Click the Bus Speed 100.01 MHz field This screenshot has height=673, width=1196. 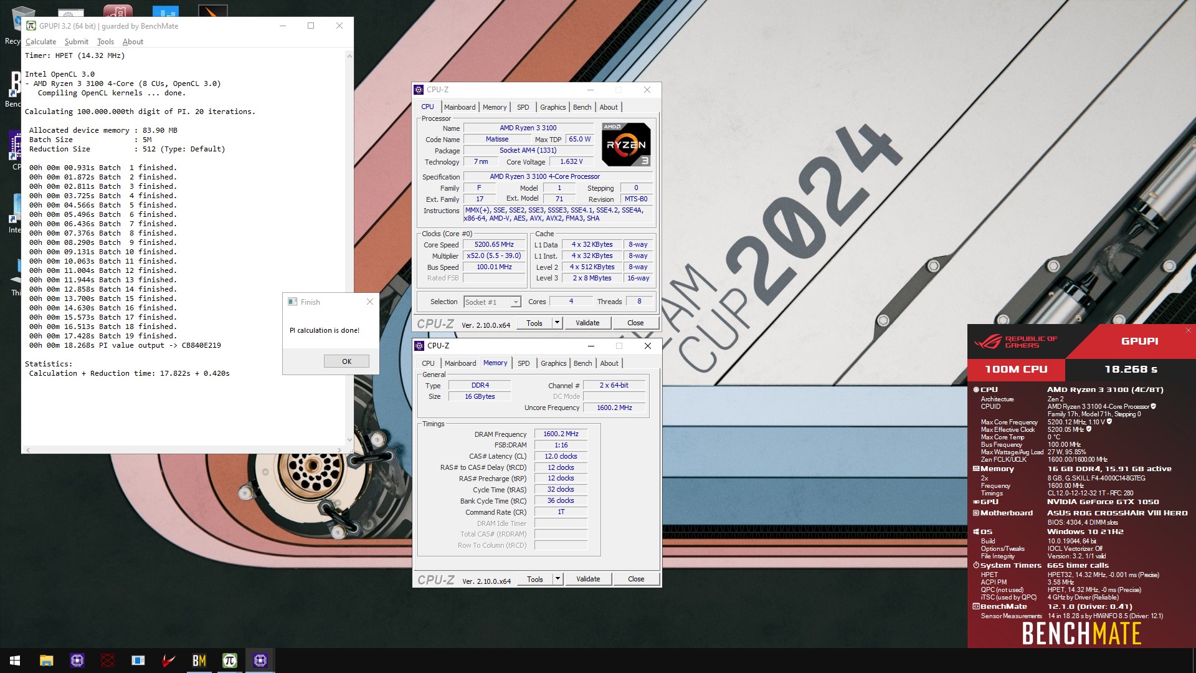(x=494, y=267)
